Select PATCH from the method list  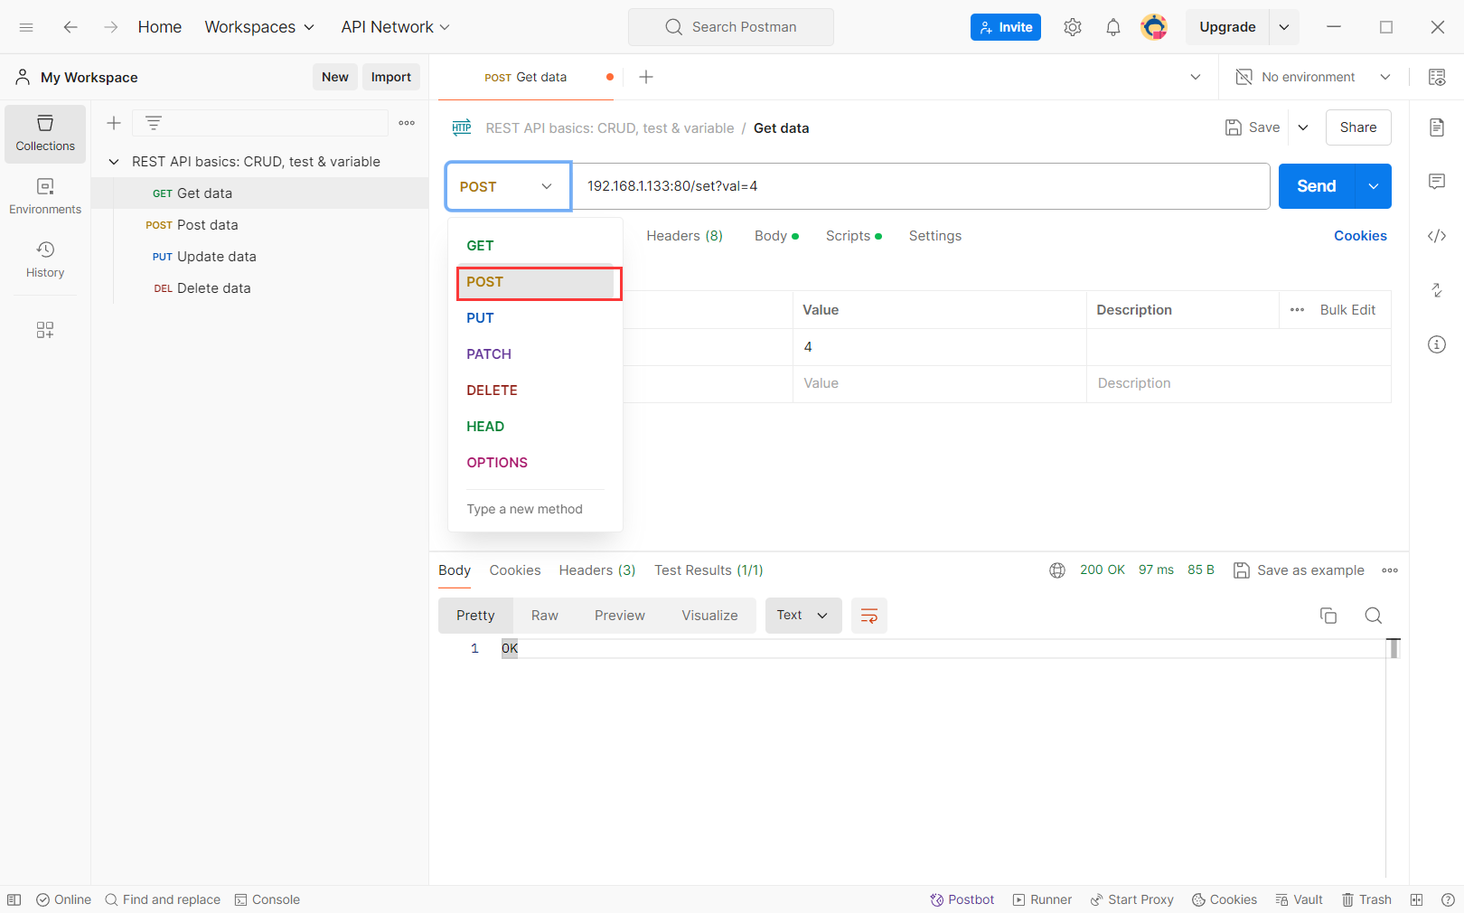pyautogui.click(x=489, y=354)
